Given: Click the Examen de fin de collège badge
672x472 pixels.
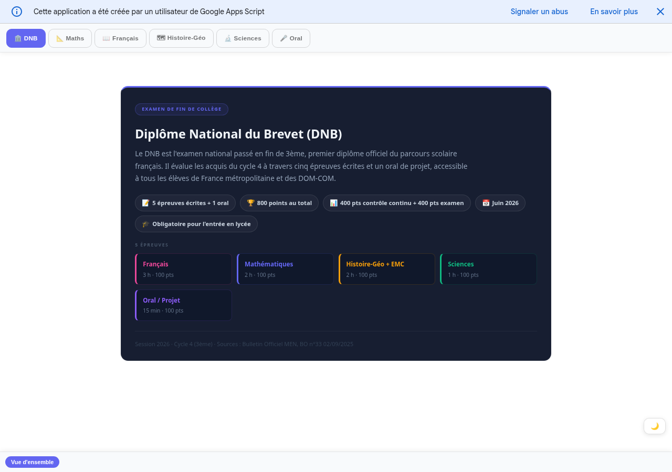Looking at the screenshot, I should (x=182, y=109).
